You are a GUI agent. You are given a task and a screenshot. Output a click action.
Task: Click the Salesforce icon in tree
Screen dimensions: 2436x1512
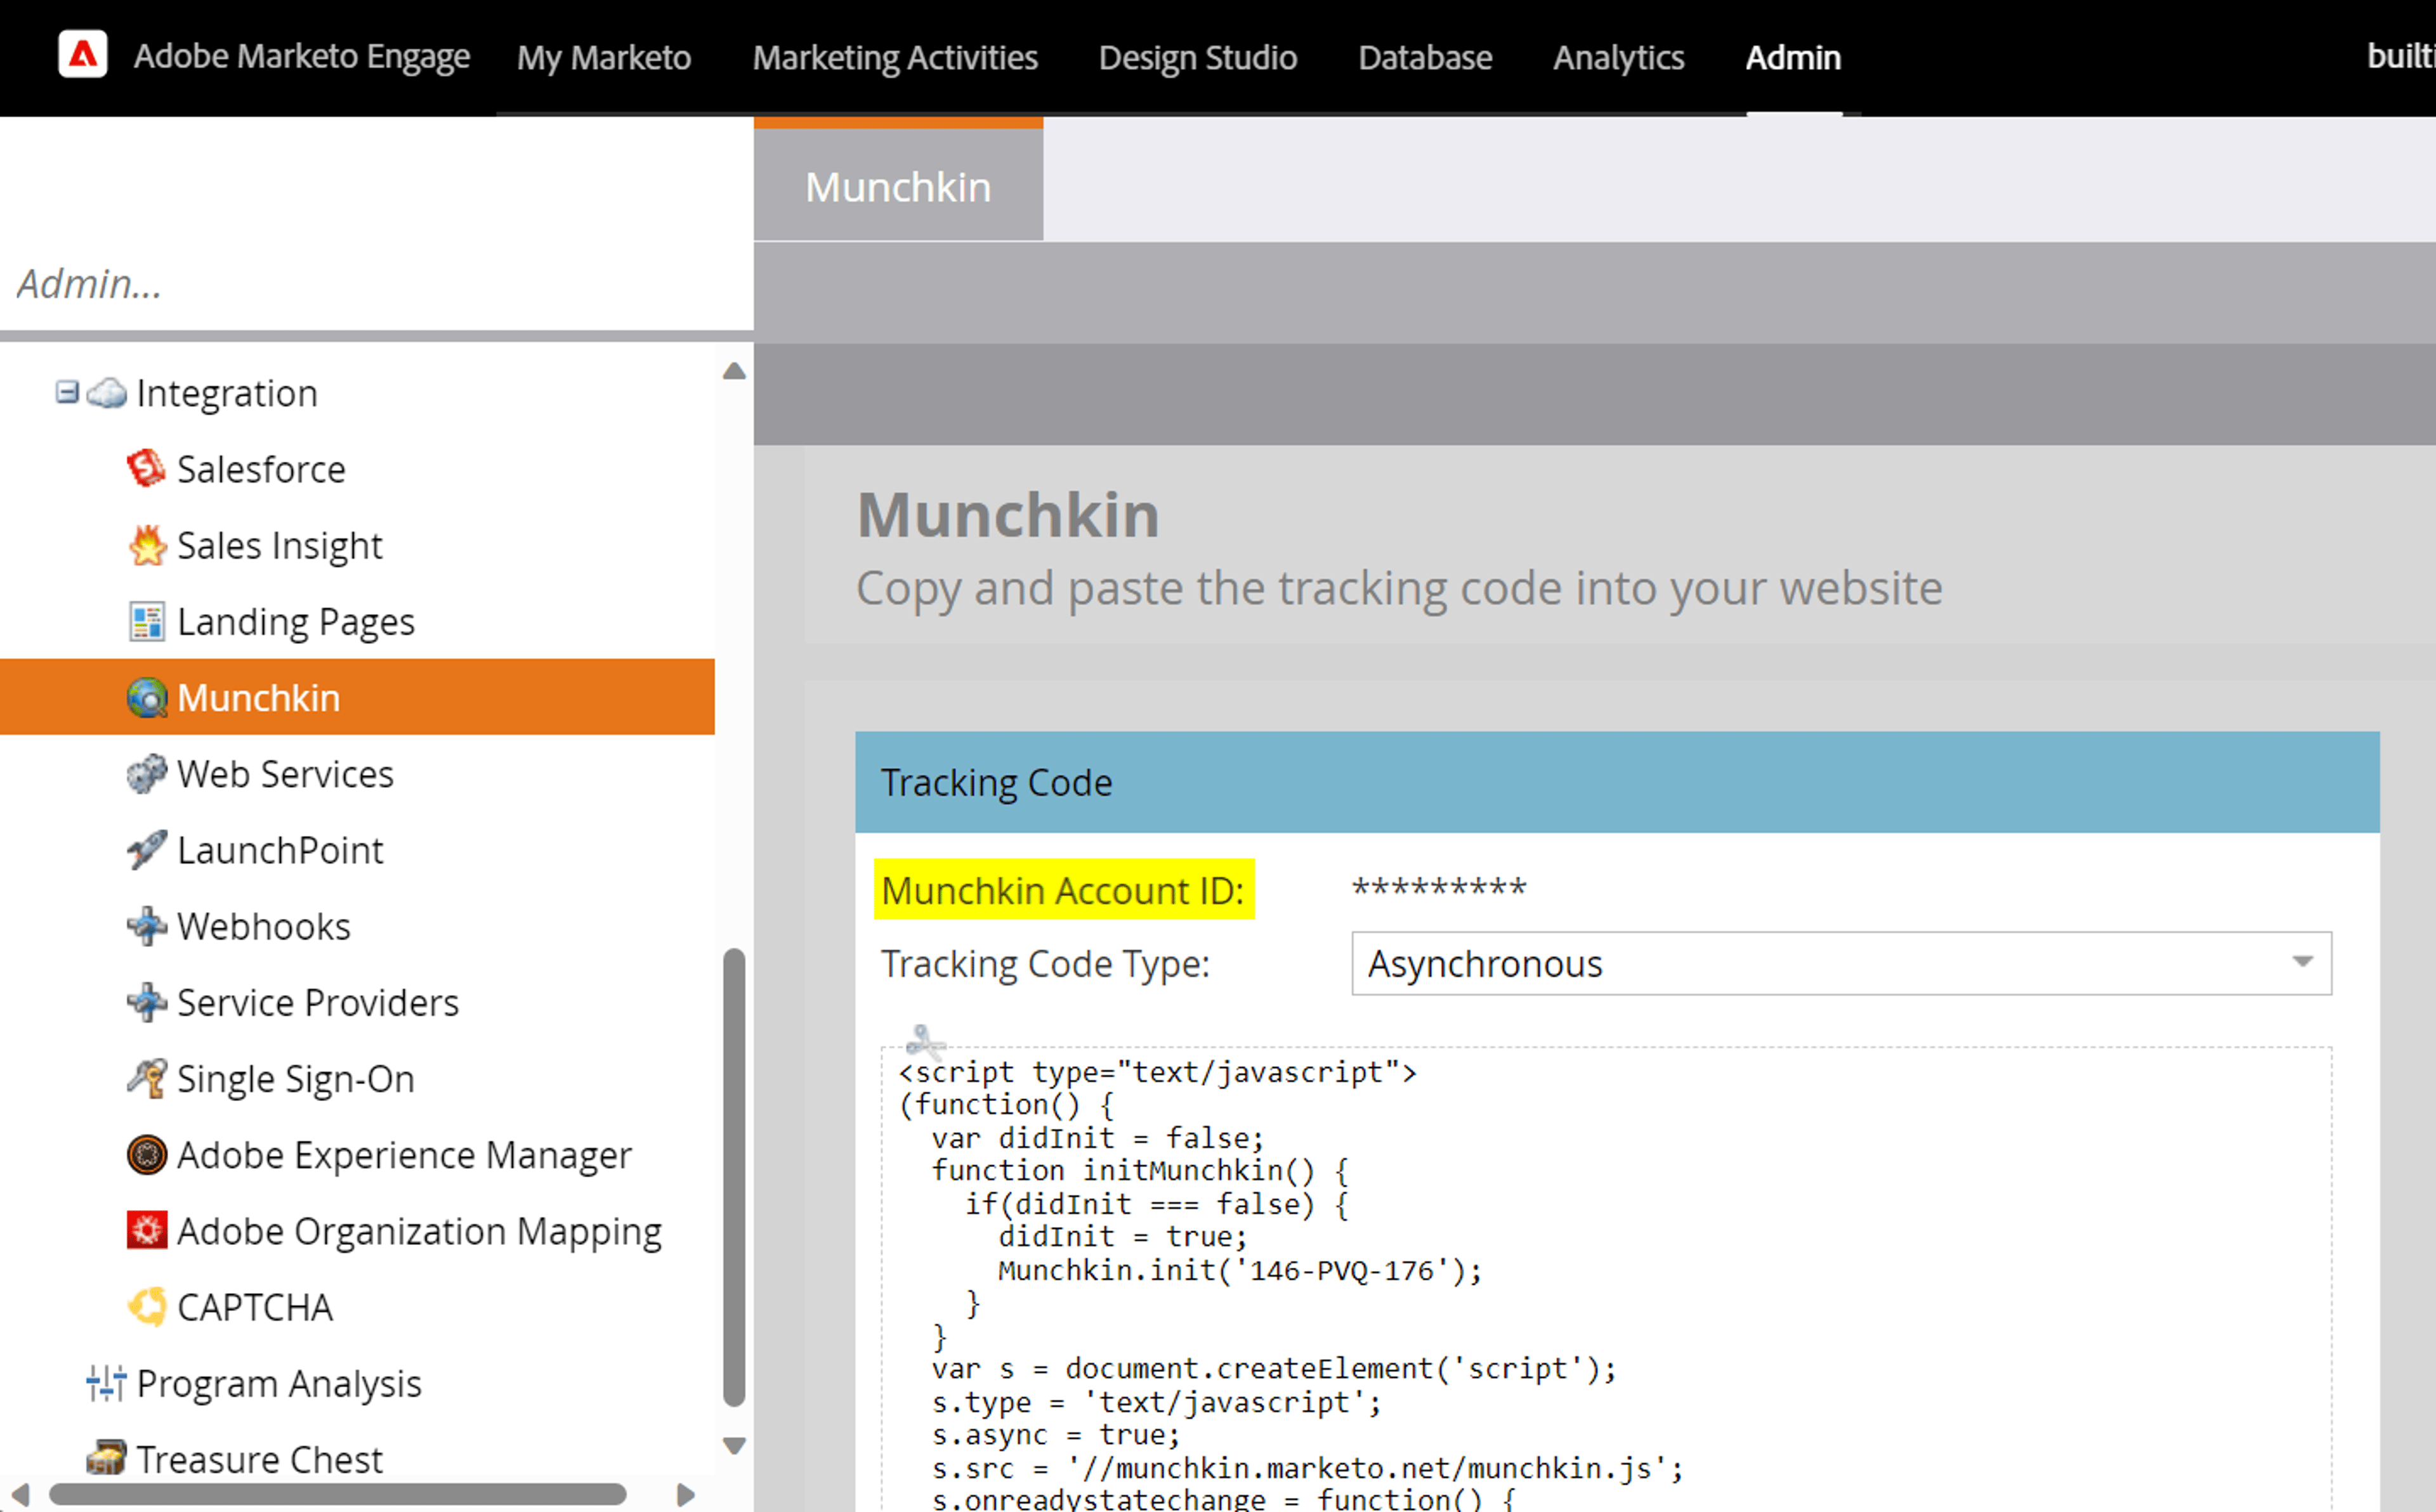tap(147, 468)
